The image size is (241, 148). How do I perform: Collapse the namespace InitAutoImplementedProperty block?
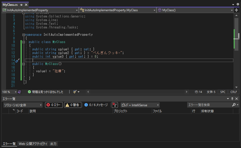[24, 35]
